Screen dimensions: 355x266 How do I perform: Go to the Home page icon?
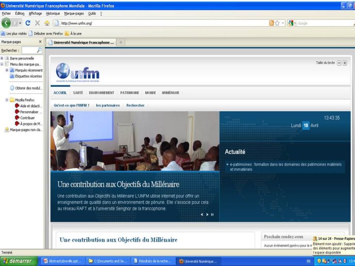click(x=47, y=23)
